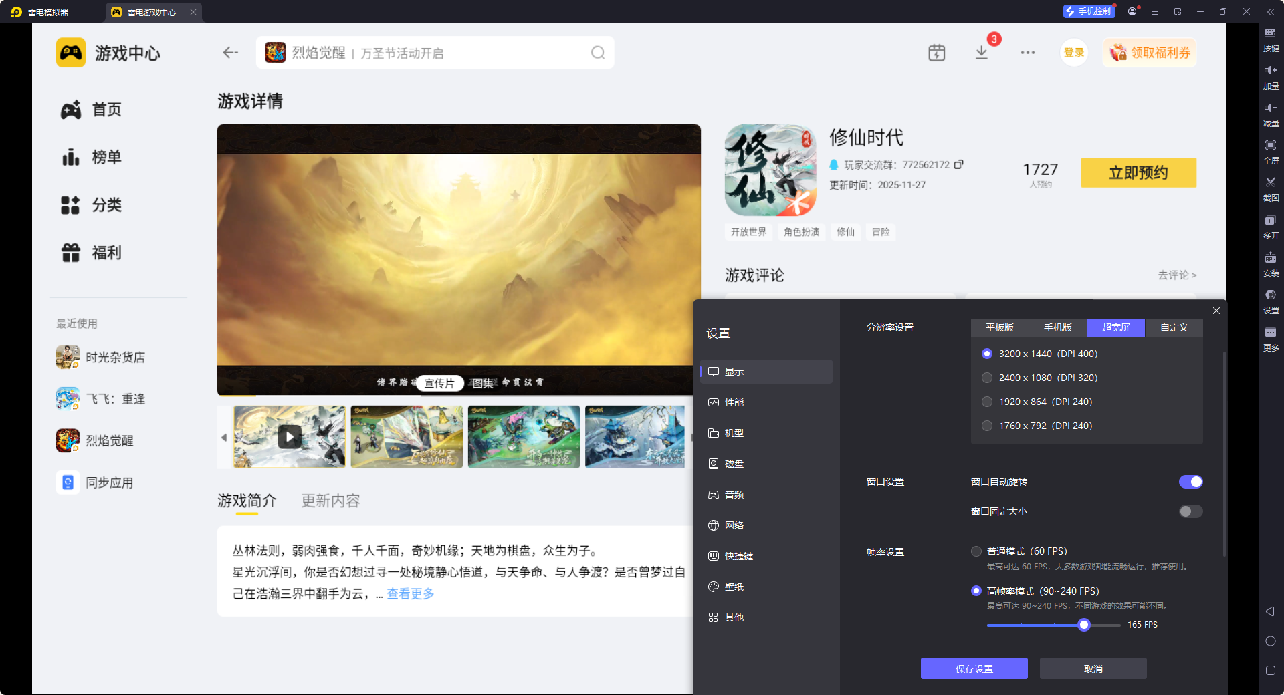Click the 烈焰觉醒 search input field

click(x=435, y=52)
